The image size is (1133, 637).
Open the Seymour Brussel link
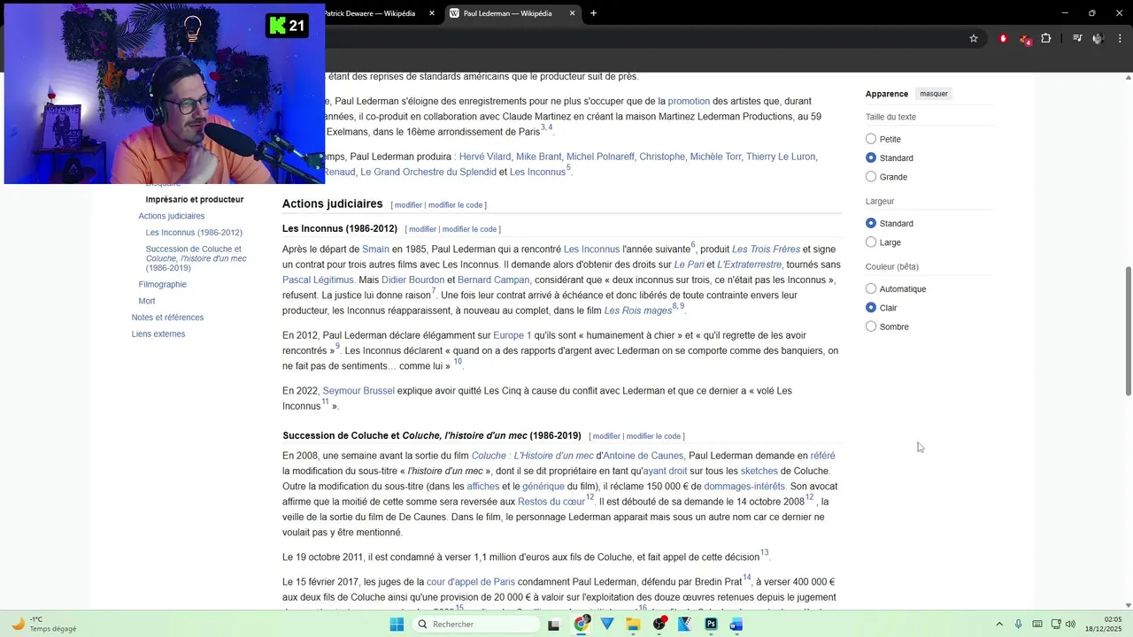pos(358,391)
